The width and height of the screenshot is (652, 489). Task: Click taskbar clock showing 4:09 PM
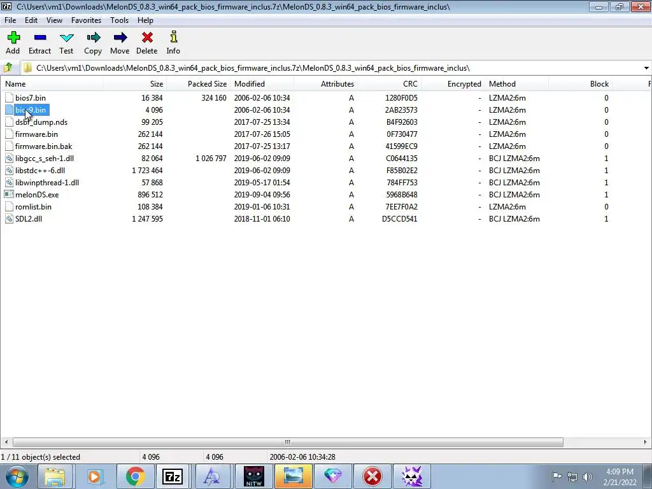coord(620,472)
